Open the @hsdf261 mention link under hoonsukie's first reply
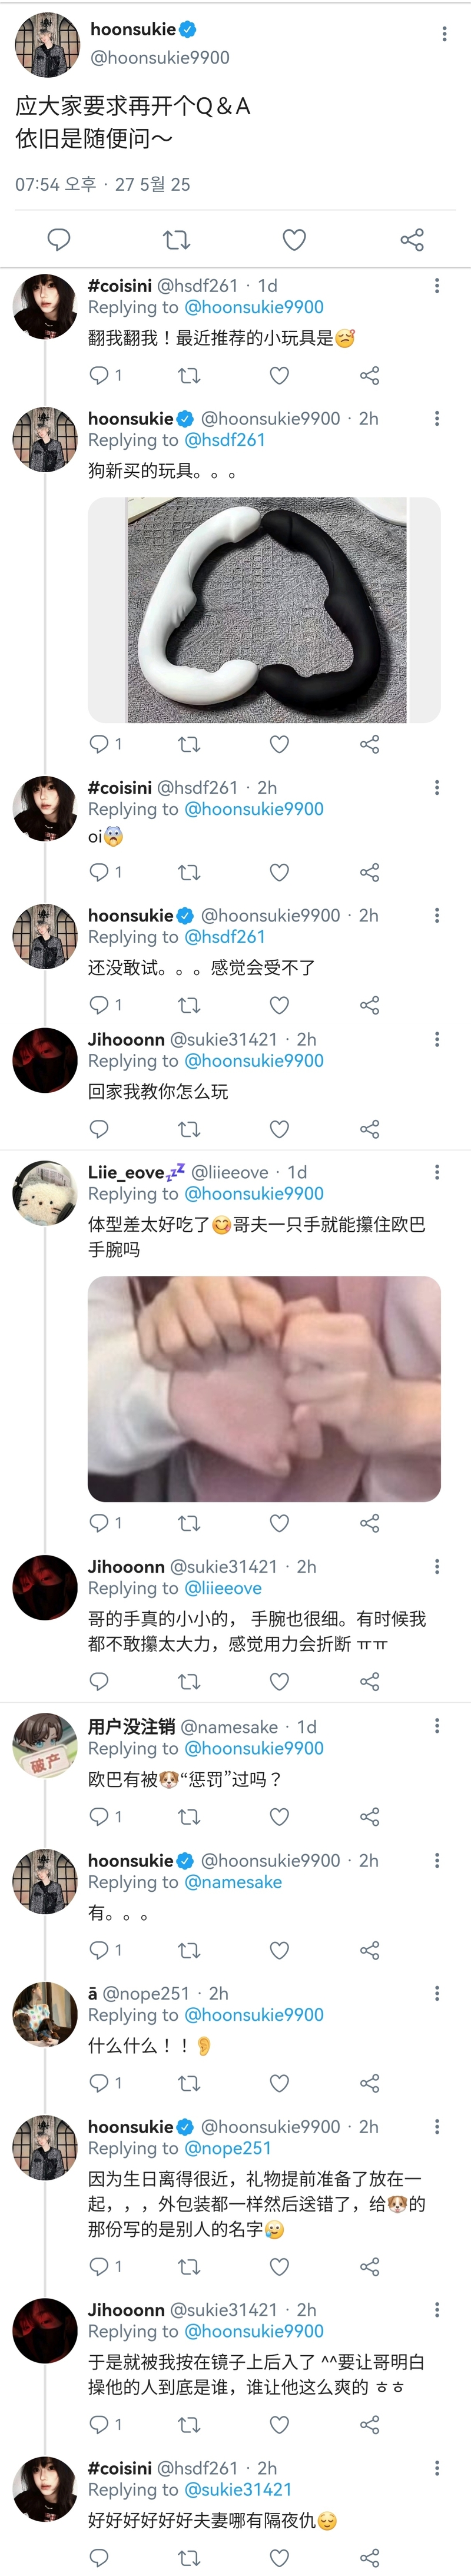Image resolution: width=471 pixels, height=2576 pixels. coord(225,440)
